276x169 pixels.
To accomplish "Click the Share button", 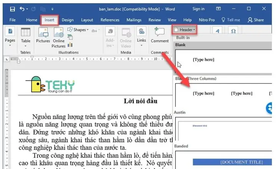I will tap(256, 20).
